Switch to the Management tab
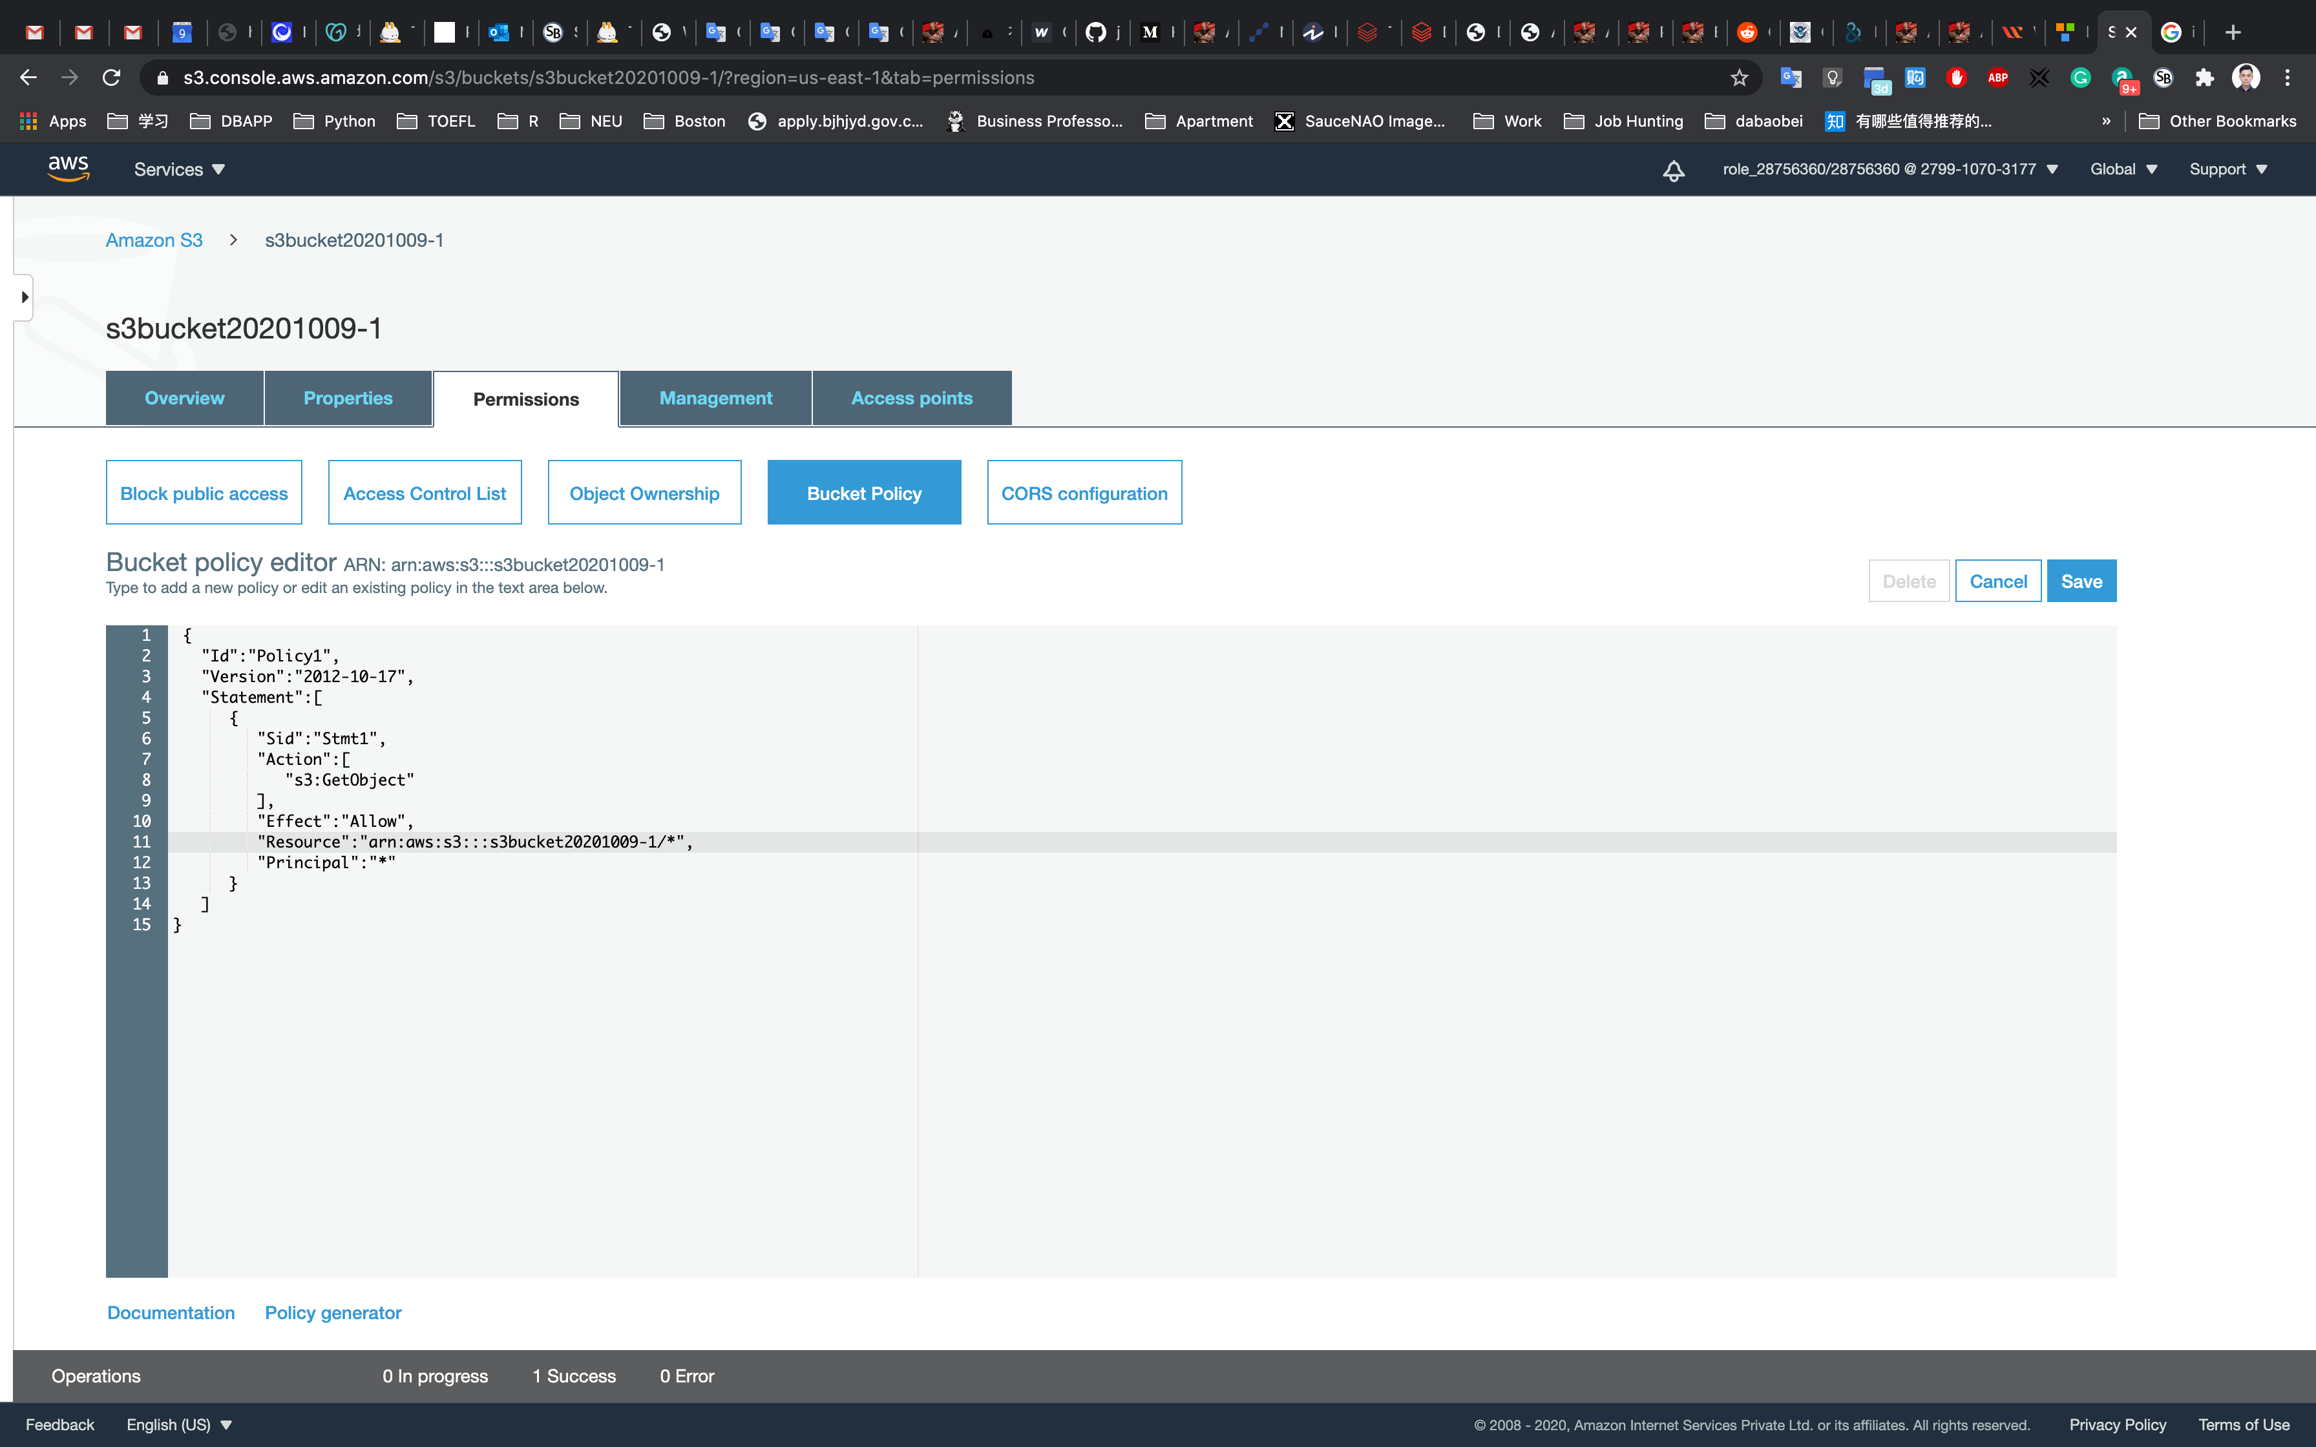2316x1447 pixels. point(715,398)
